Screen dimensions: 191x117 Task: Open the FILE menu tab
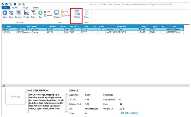tap(6, 8)
